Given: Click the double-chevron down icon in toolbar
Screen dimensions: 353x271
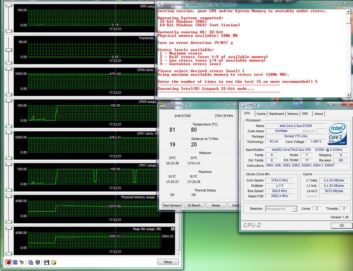Looking at the screenshot, I should point(37,262).
